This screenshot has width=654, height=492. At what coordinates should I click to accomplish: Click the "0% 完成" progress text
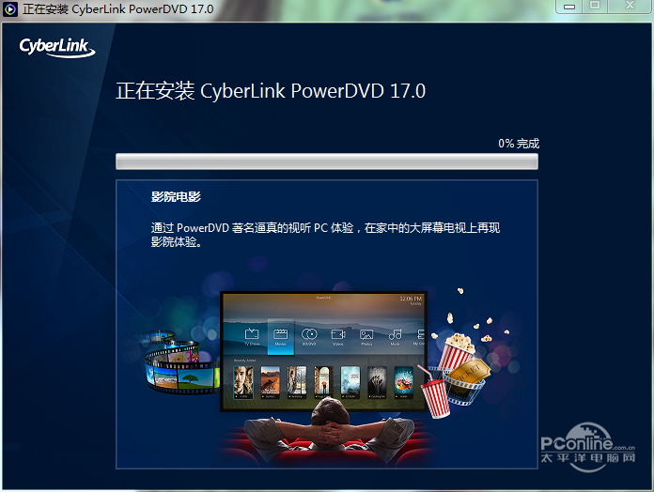519,144
